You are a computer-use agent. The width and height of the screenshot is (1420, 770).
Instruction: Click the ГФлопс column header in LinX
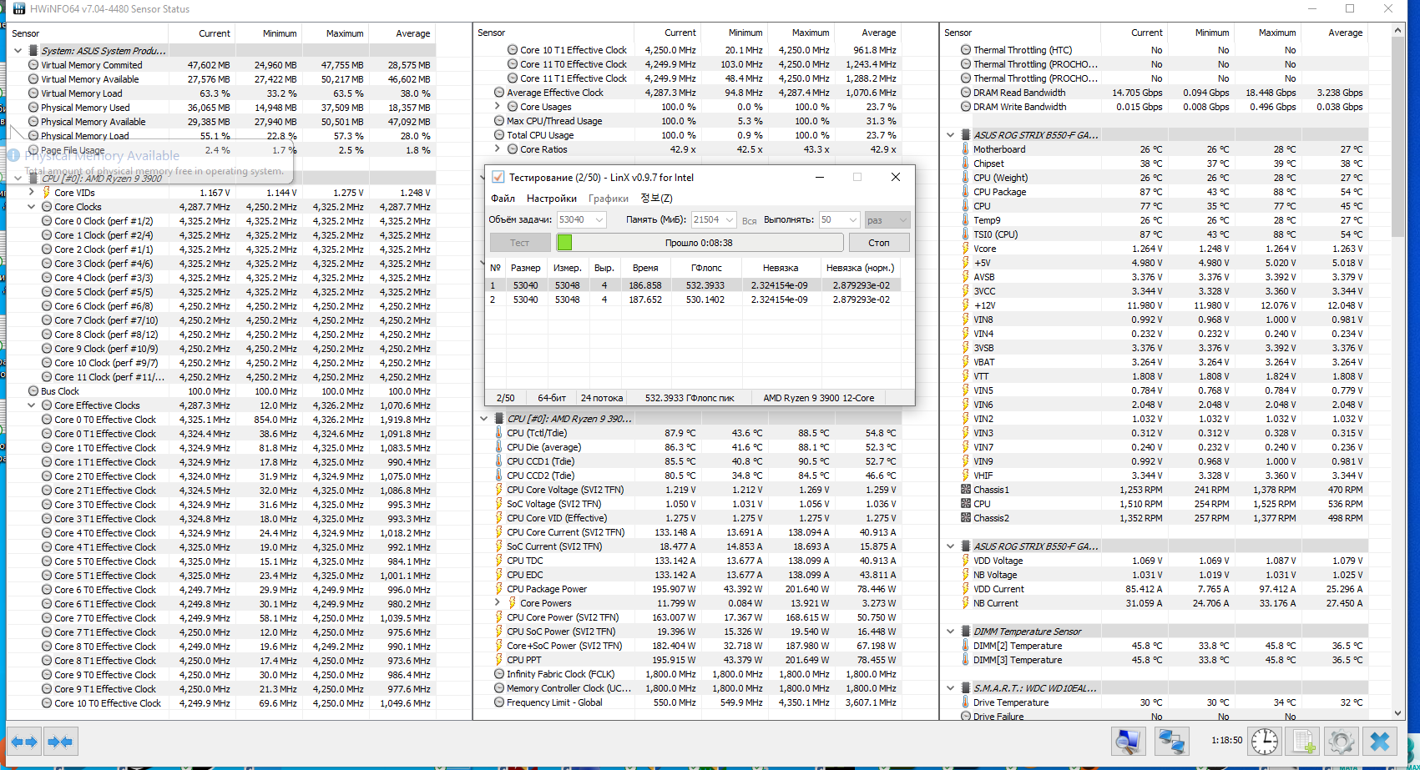(706, 268)
